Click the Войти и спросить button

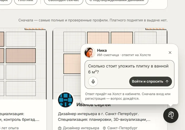tap(150, 81)
